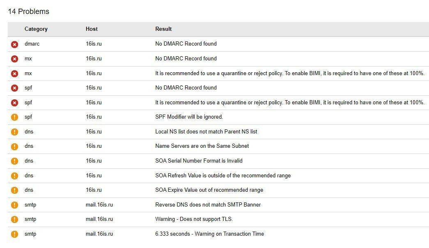Select 'SOA Refresh Value is outside' result text
429x248 pixels.
pos(223,176)
